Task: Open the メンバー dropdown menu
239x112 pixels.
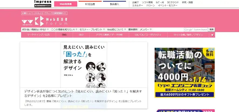Action: click(146, 30)
